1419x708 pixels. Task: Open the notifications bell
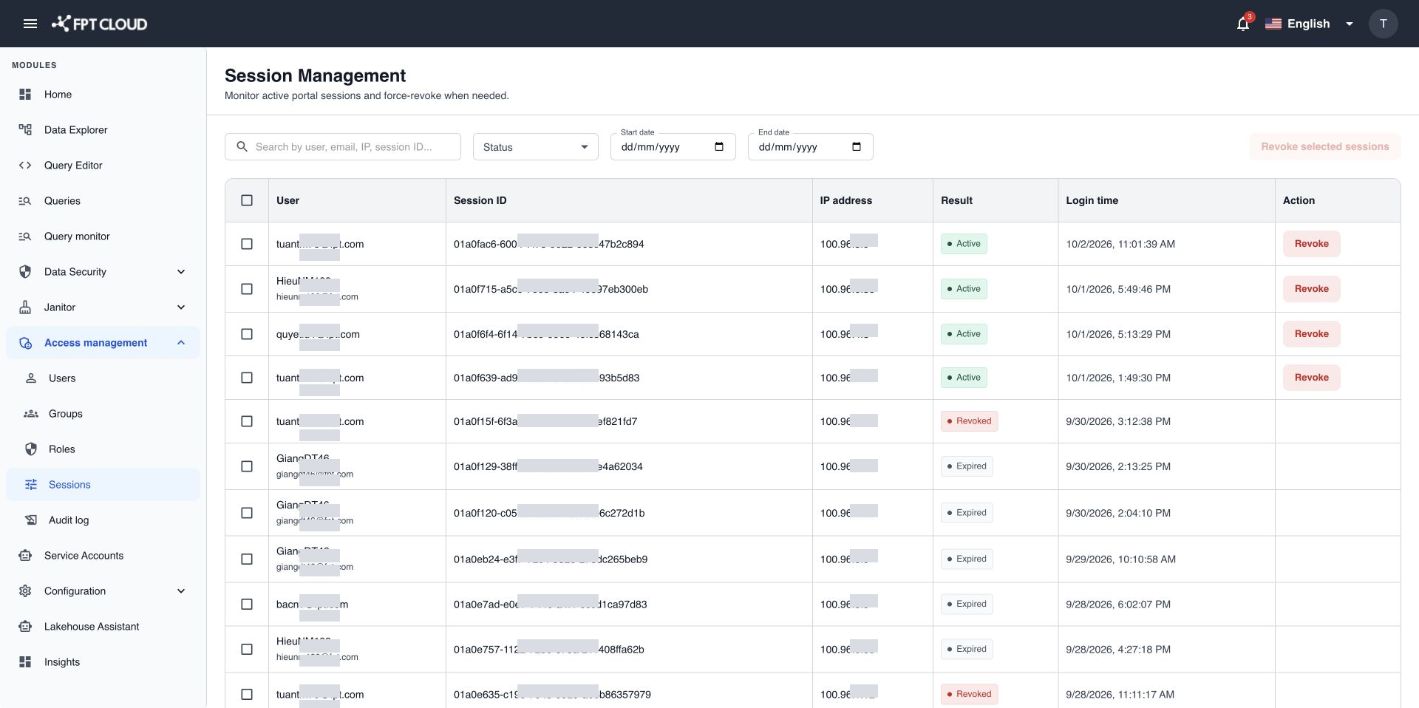point(1243,24)
